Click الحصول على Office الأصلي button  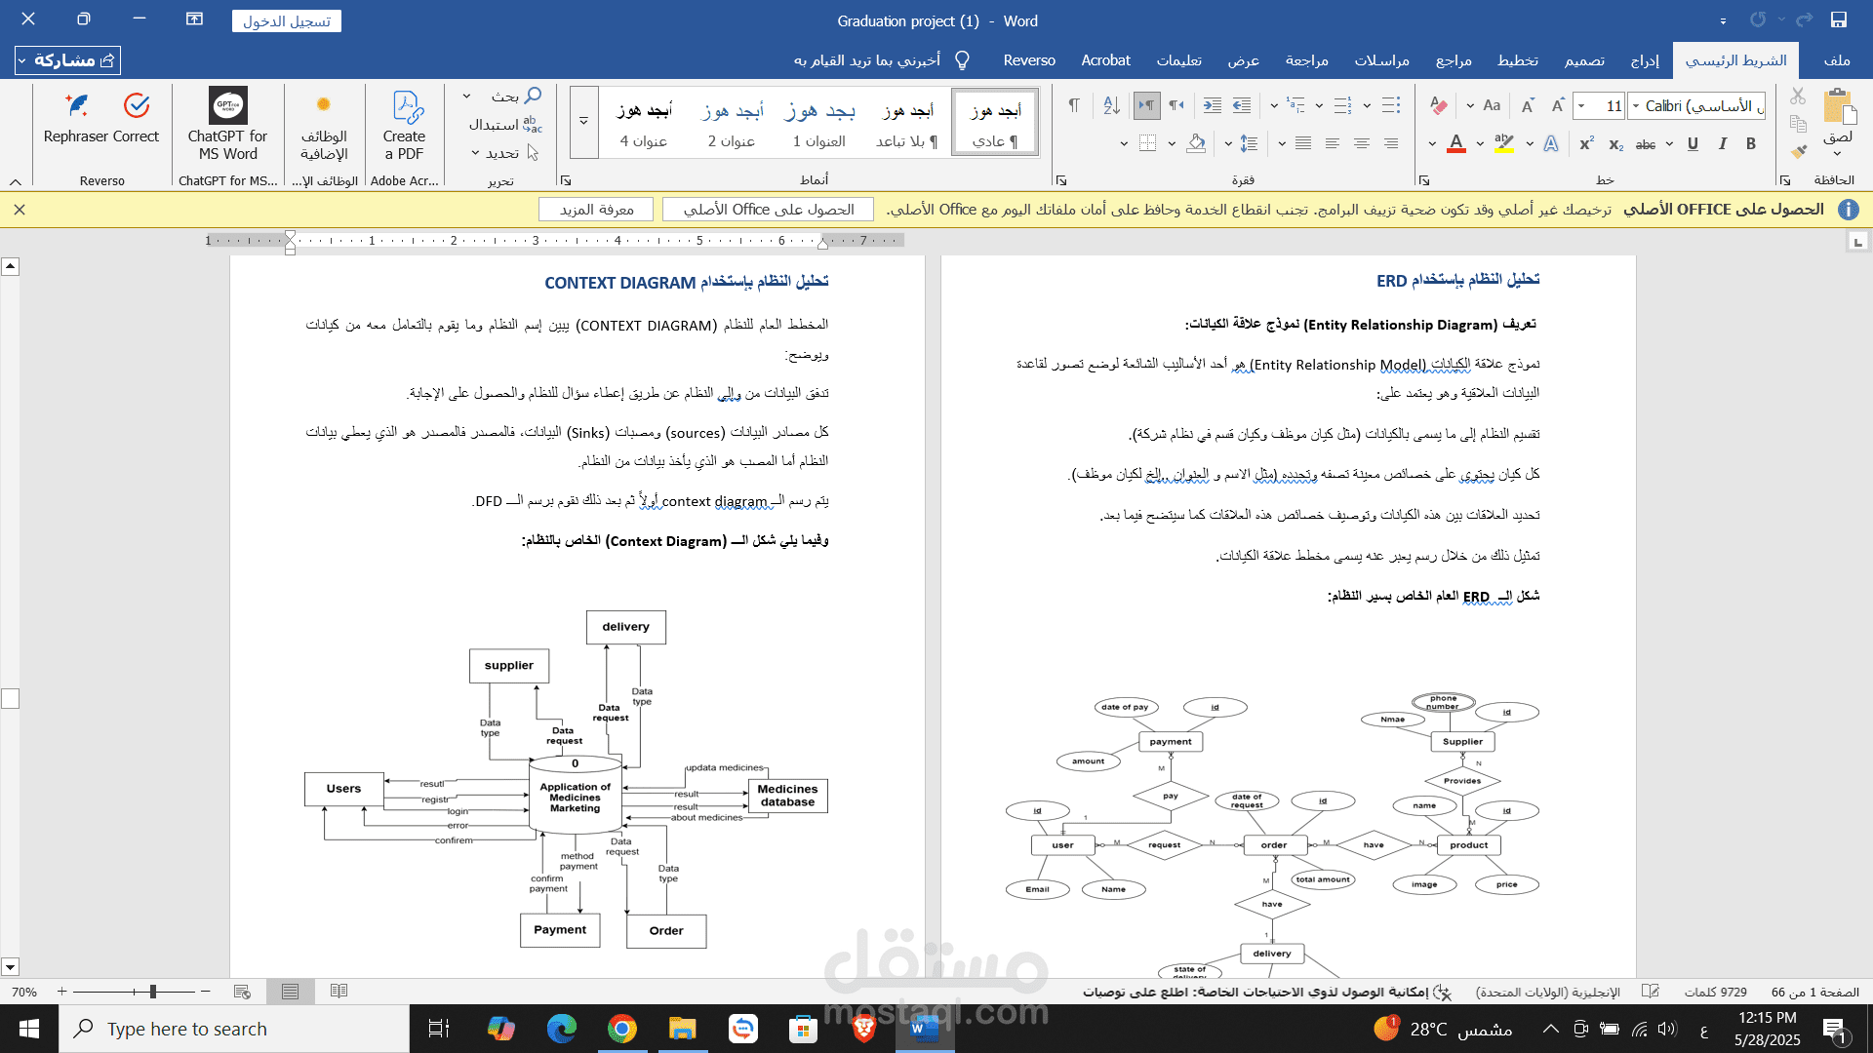pos(769,210)
